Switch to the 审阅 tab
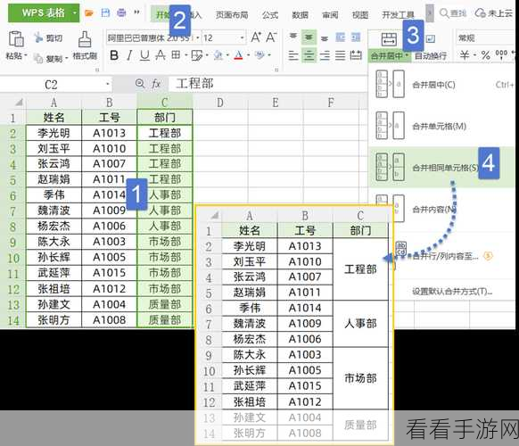The height and width of the screenshot is (446, 519). (330, 14)
